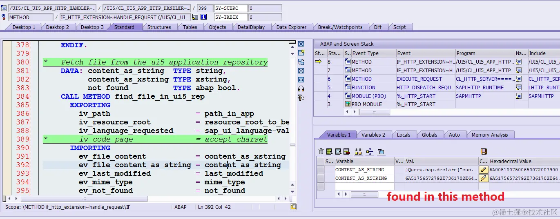560x219 pixels.
Task: Click the headphones services icon beside editor
Action: 301,88
